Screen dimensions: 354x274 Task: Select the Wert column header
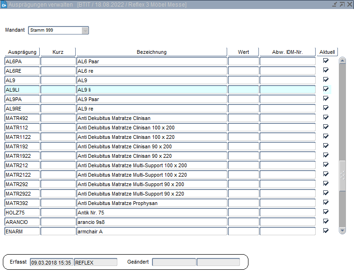243,52
